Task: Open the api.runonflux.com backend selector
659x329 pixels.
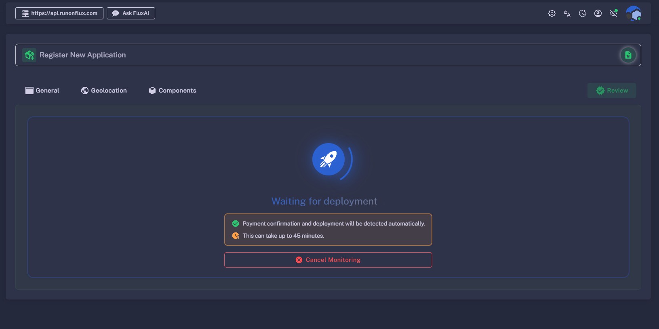Action: [59, 13]
